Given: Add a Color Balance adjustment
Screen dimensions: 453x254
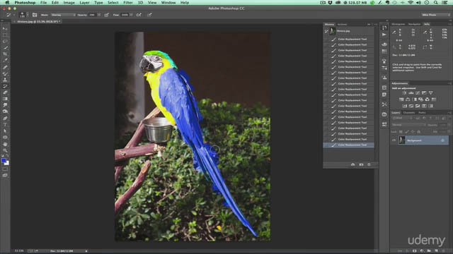Looking at the screenshot, I should coord(408,99).
